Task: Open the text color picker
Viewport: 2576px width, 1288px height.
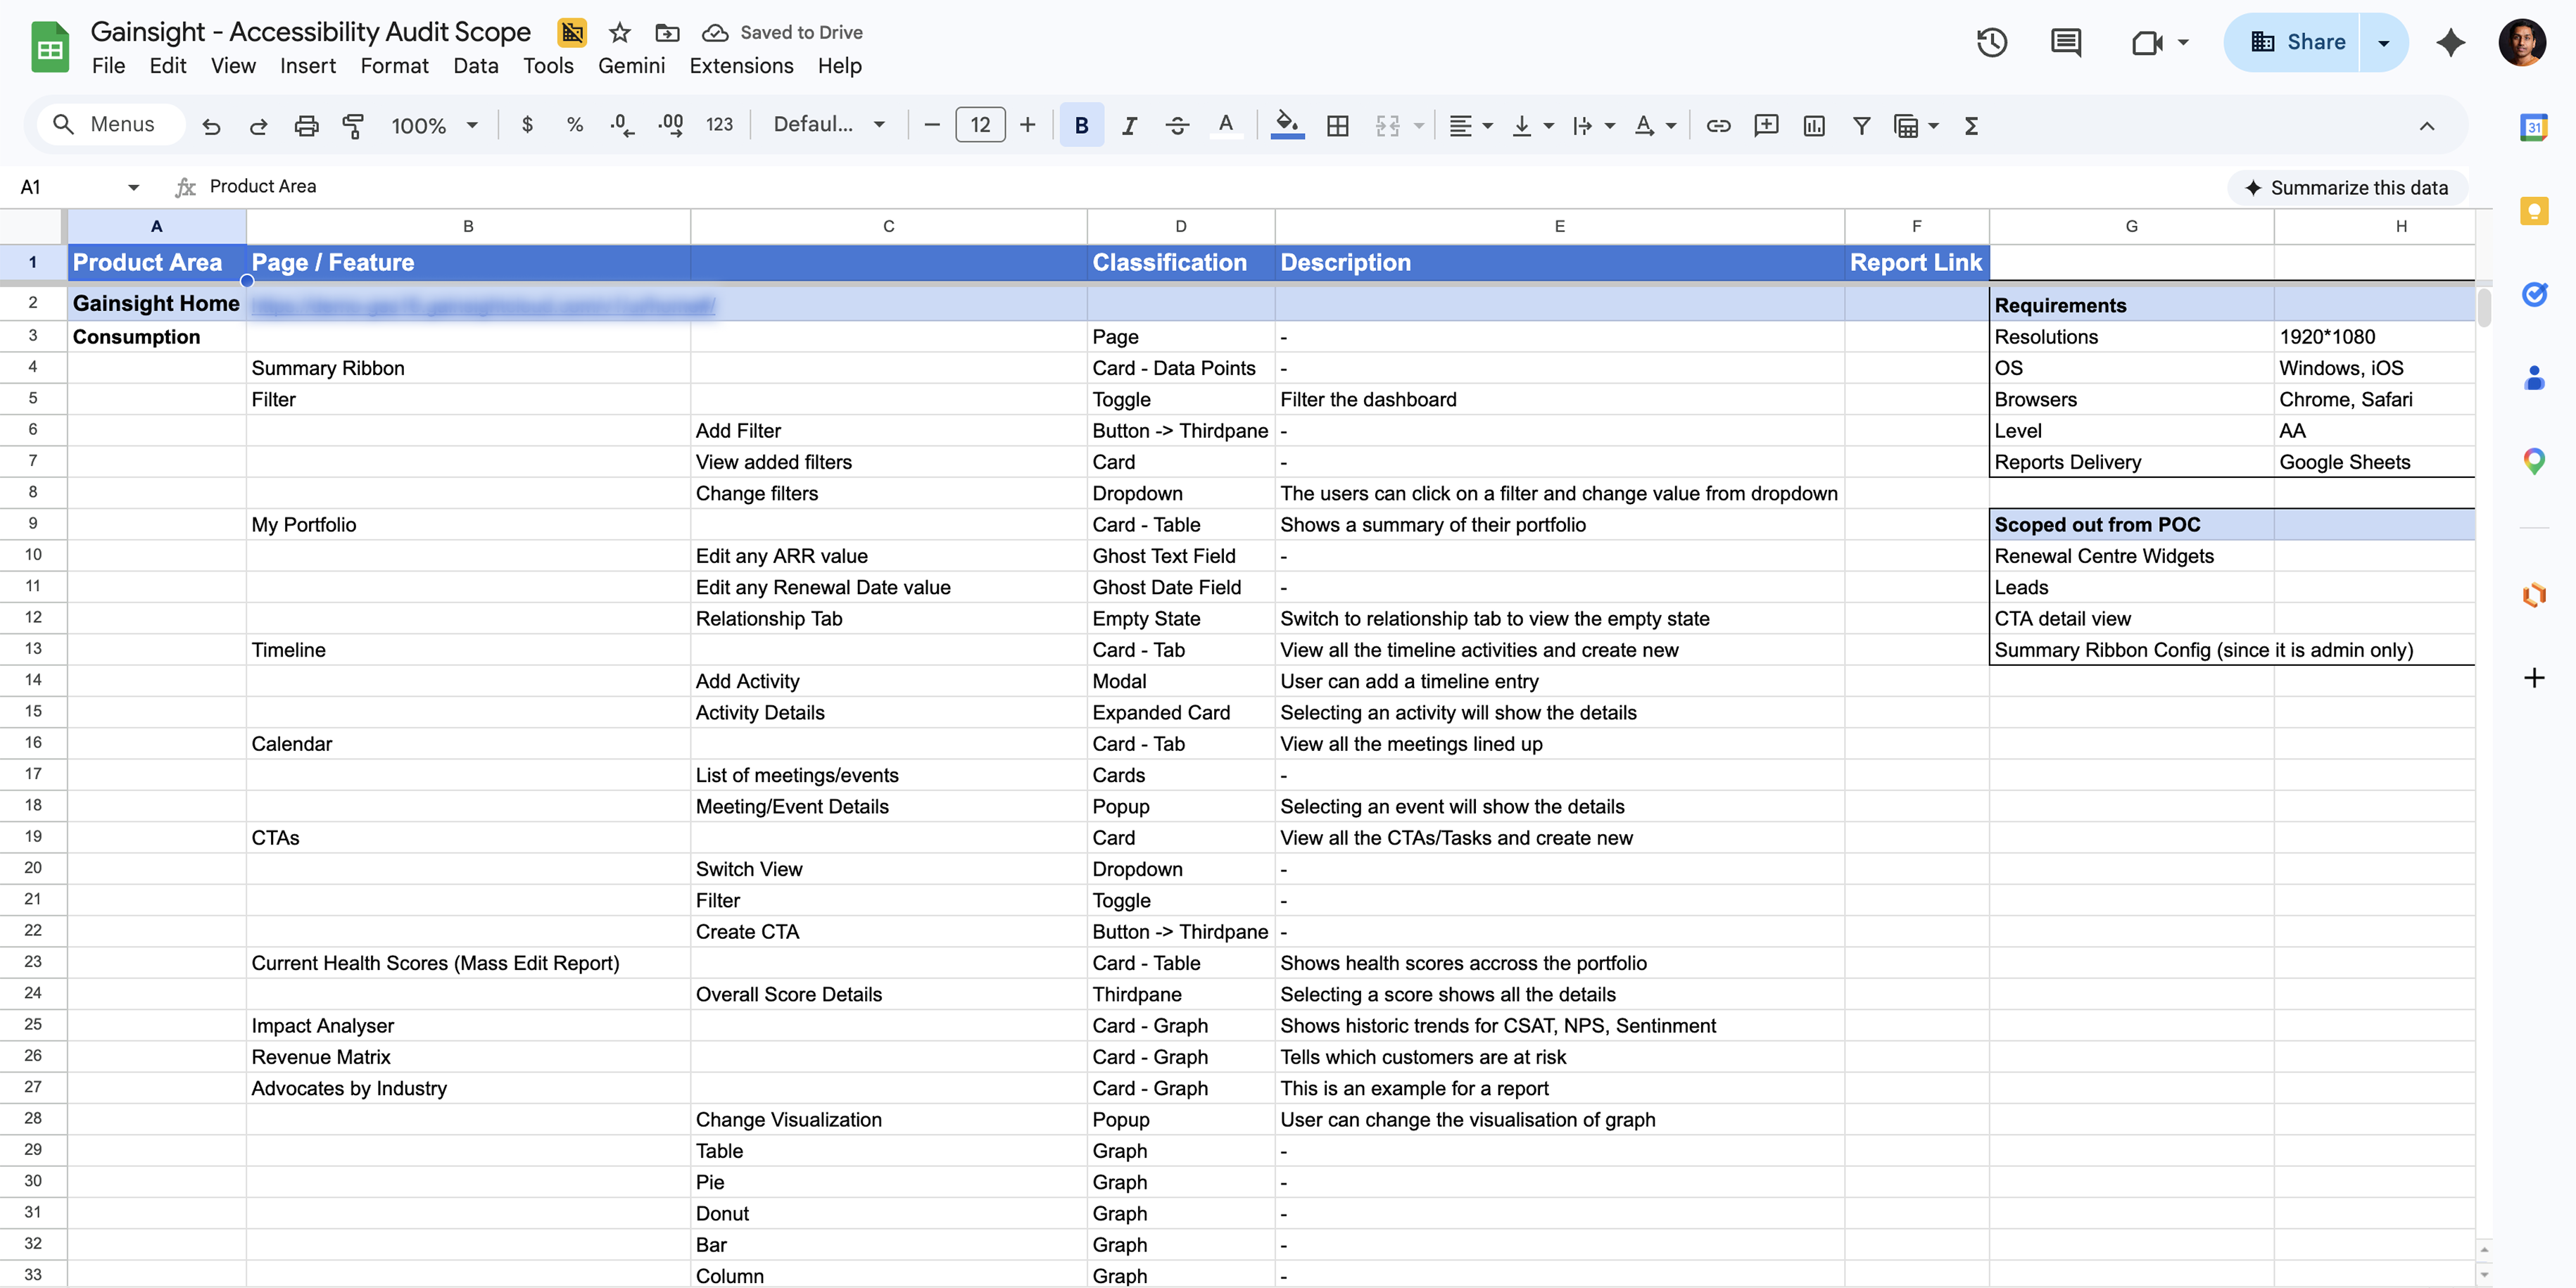Action: point(1225,125)
